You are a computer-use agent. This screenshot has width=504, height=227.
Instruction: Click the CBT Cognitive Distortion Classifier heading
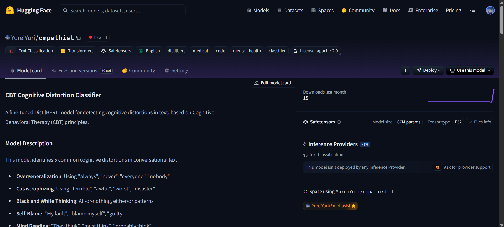[x=53, y=95]
